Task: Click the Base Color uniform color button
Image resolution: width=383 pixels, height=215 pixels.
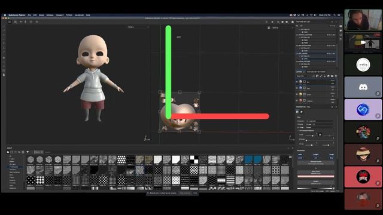Action: (316, 173)
